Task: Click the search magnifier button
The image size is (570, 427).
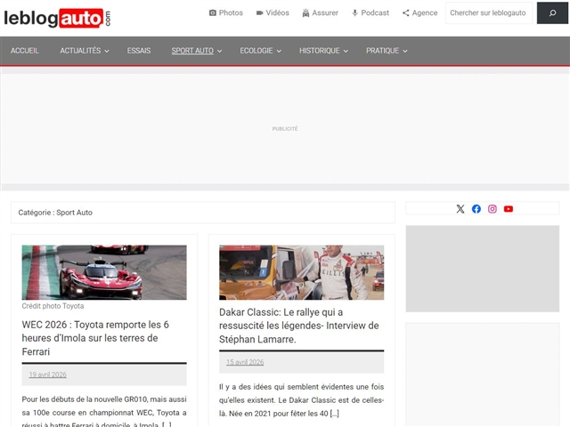Action: pyautogui.click(x=552, y=13)
